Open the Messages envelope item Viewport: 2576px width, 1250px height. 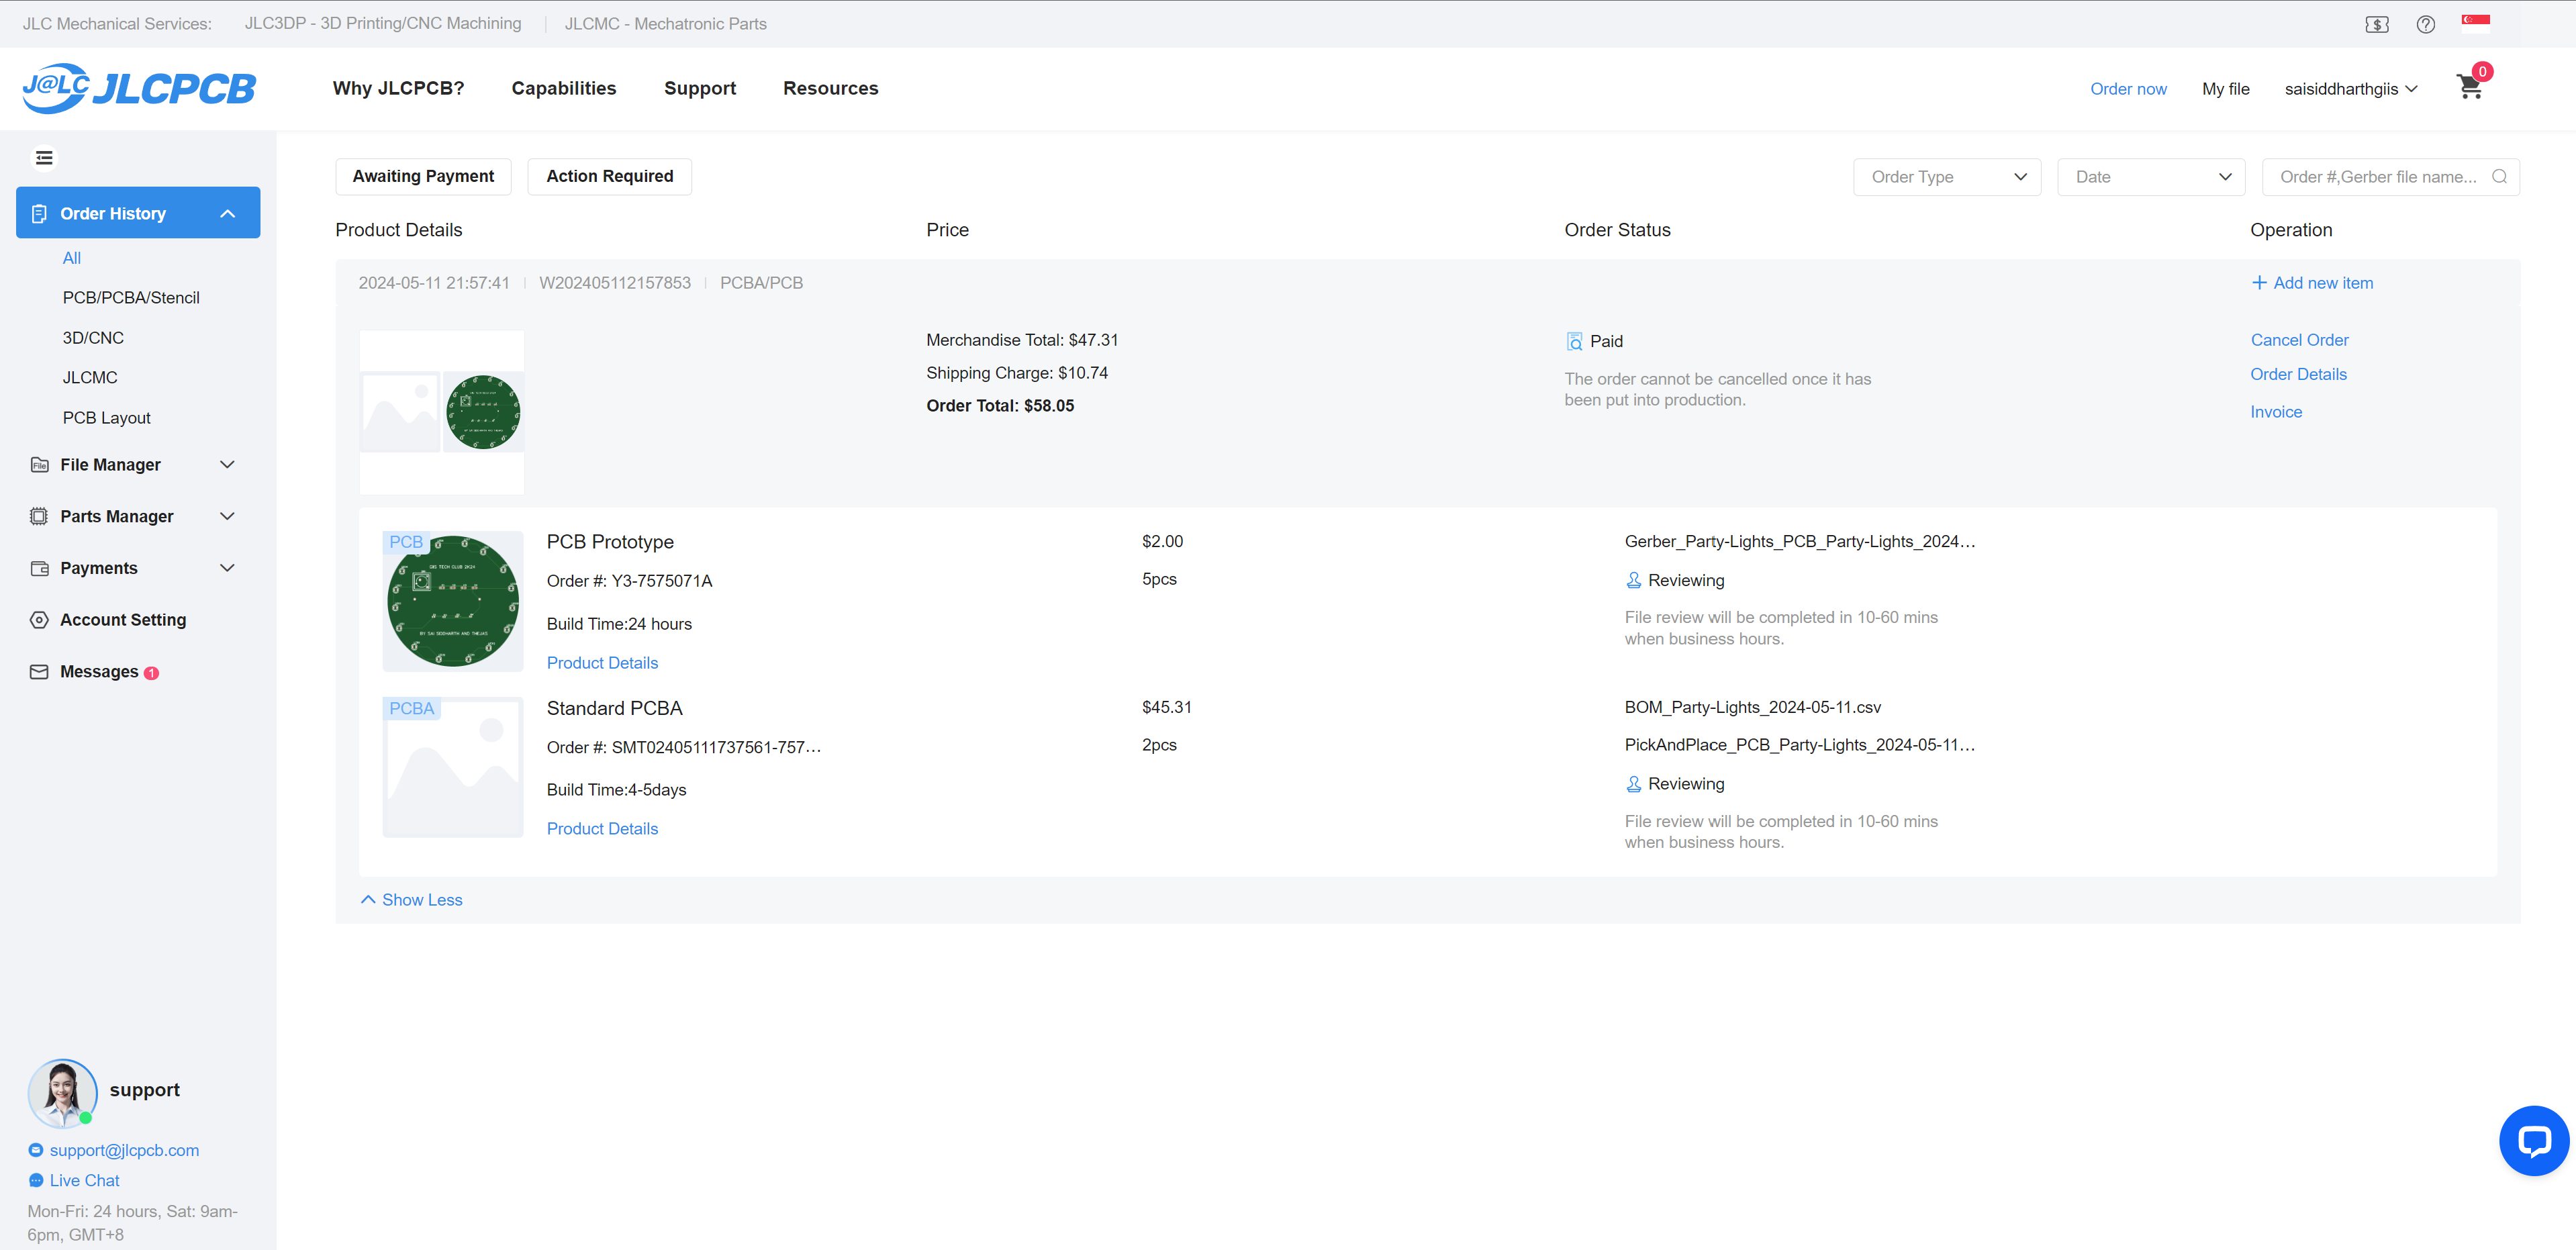[98, 672]
